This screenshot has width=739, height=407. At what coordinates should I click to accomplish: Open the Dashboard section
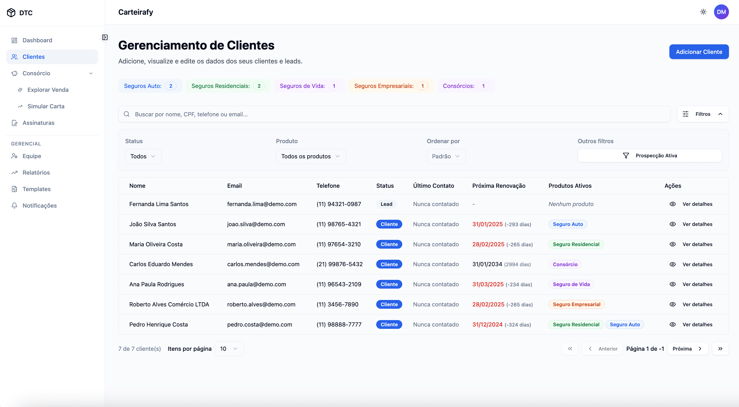(x=37, y=40)
